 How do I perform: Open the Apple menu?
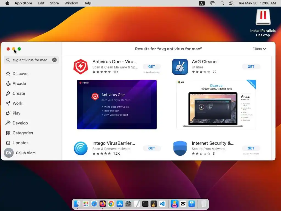(x=7, y=3)
